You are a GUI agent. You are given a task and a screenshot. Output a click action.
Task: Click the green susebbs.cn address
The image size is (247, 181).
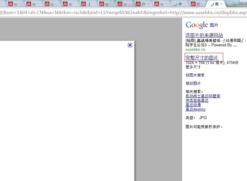(x=195, y=49)
